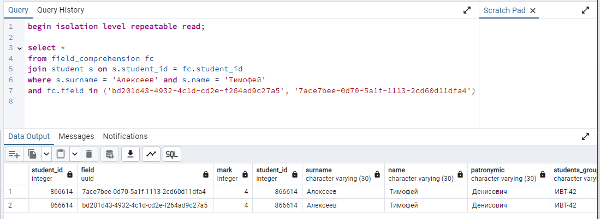Open the Graph Visualiser icon
Image resolution: width=600 pixels, height=219 pixels.
click(151, 154)
